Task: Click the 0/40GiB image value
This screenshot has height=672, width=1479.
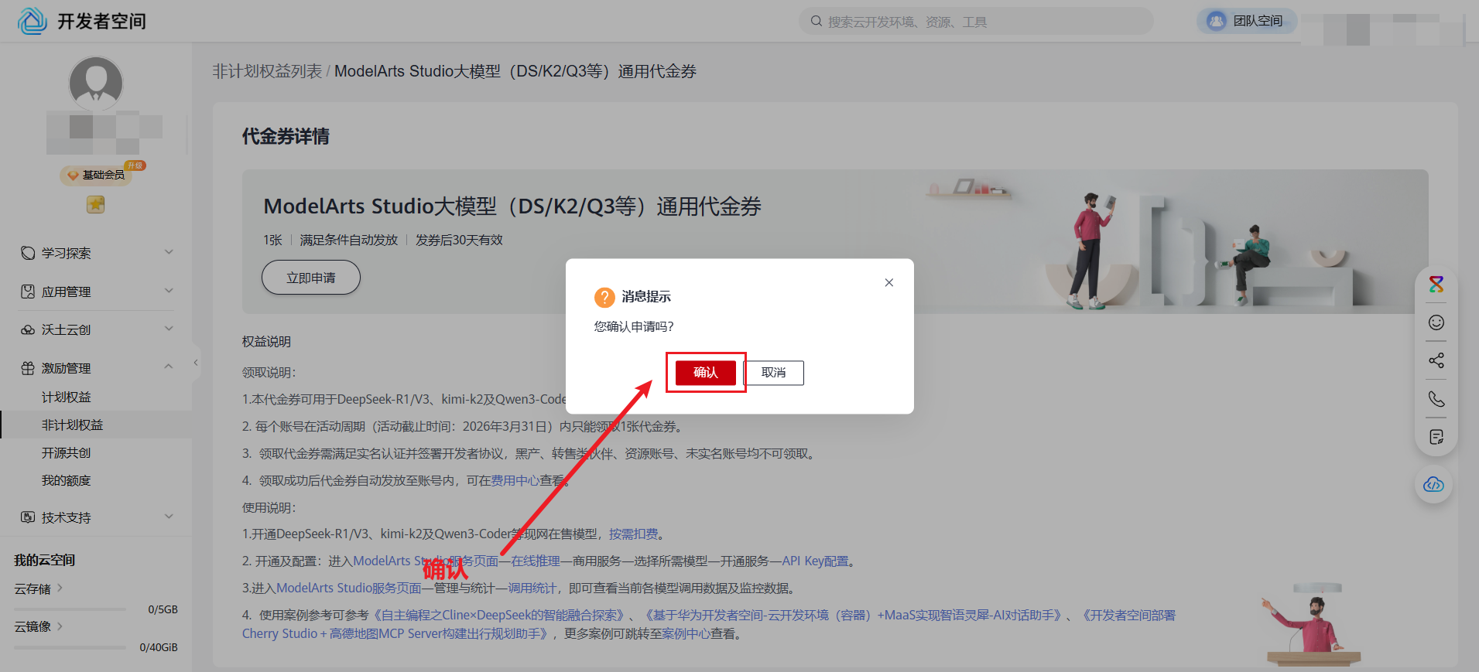Action: pyautogui.click(x=159, y=647)
